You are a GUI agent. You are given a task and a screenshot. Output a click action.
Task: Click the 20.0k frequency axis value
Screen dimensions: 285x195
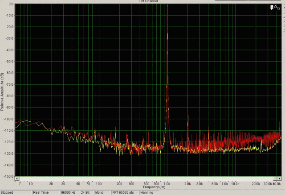coord(256,184)
